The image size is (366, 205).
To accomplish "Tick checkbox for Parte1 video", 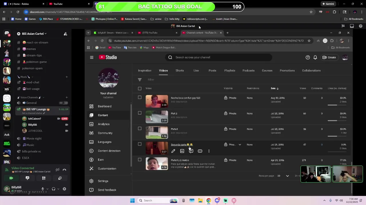I will pos(140,128).
